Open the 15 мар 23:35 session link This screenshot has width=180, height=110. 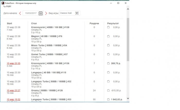[14, 63]
